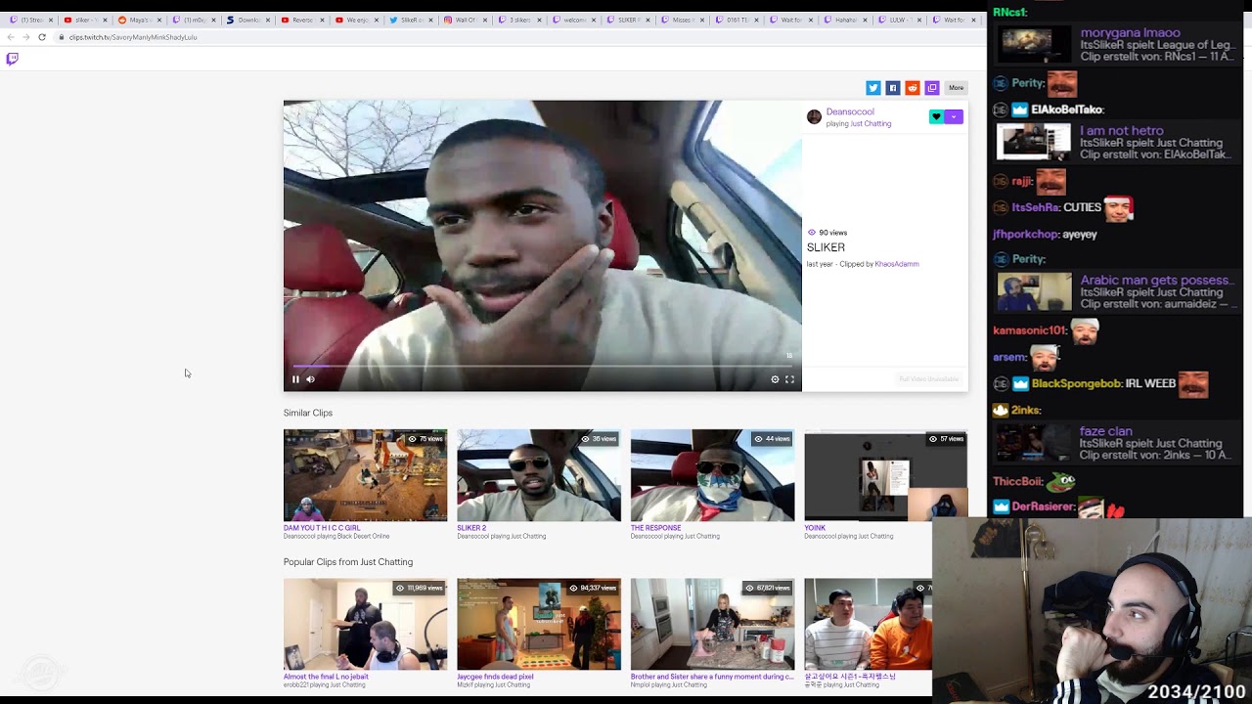Open the 'DAM YOU T H I C C GIRL' clip thumbnail

click(x=365, y=475)
